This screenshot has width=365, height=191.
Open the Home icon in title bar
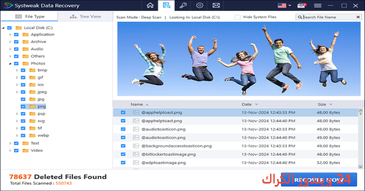[x=150, y=5]
